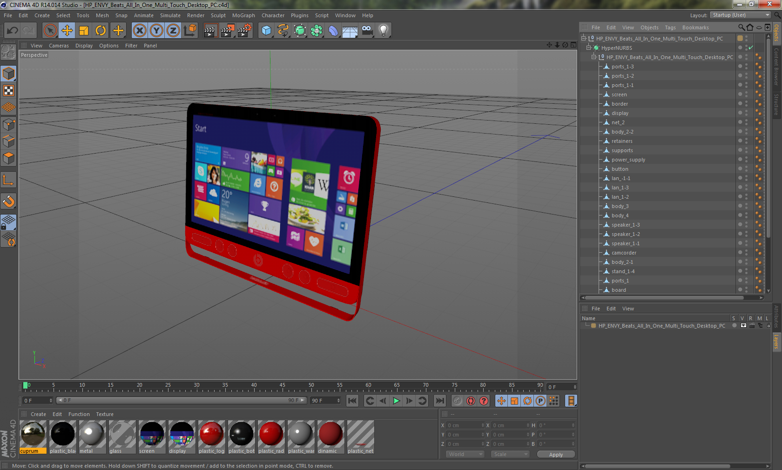Open the Layout Startup dropdown
The height and width of the screenshot is (470, 782).
[741, 15]
